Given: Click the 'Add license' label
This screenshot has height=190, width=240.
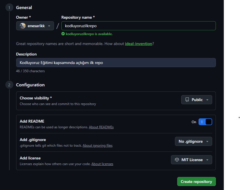Looking at the screenshot, I should pos(30,158).
